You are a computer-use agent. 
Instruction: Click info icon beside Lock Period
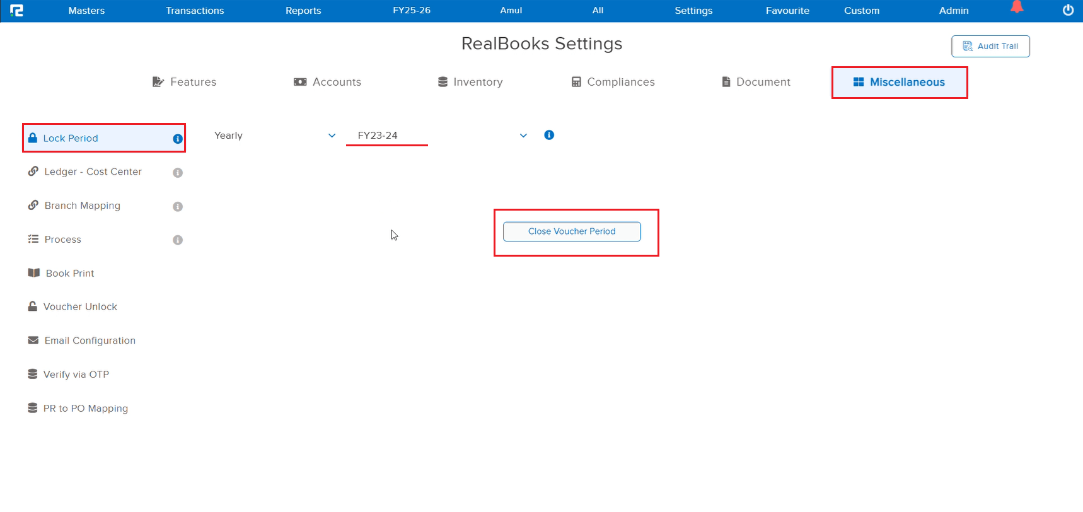coord(178,139)
